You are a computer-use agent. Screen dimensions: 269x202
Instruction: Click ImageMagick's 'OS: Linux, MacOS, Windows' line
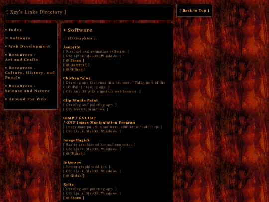pos(92,149)
